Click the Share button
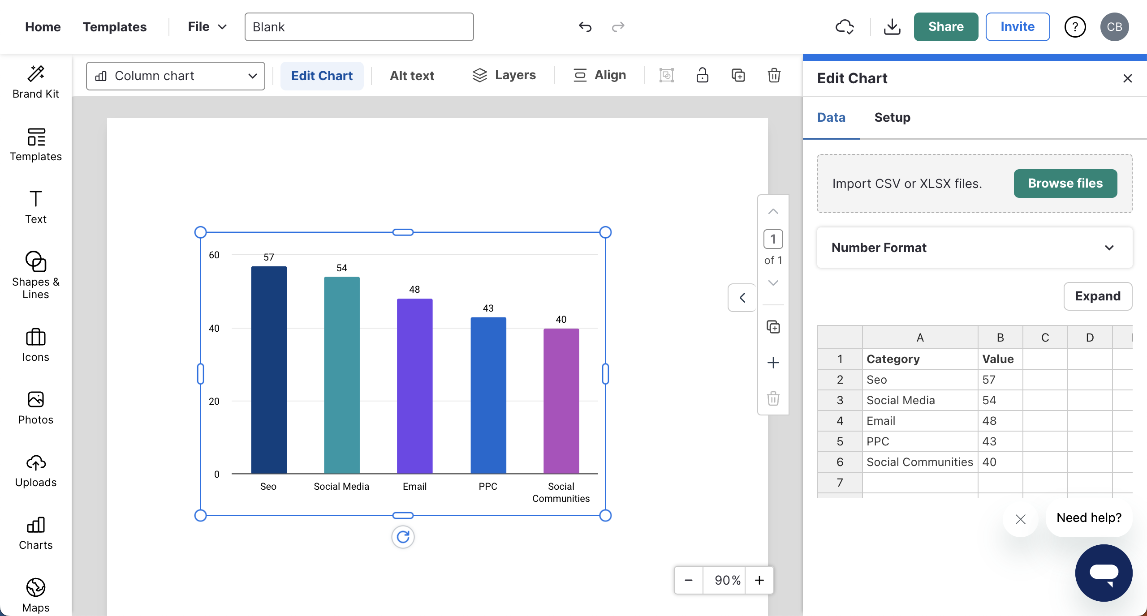1147x616 pixels. coord(945,27)
